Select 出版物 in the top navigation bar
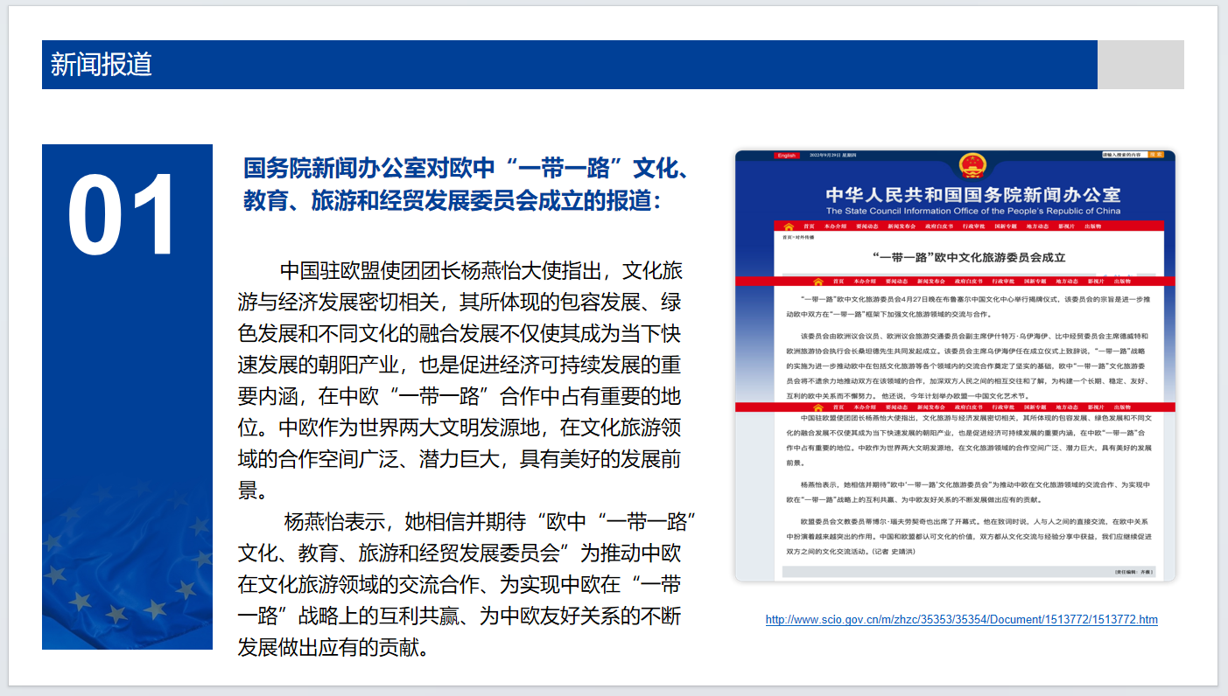1228x696 pixels. click(1093, 226)
